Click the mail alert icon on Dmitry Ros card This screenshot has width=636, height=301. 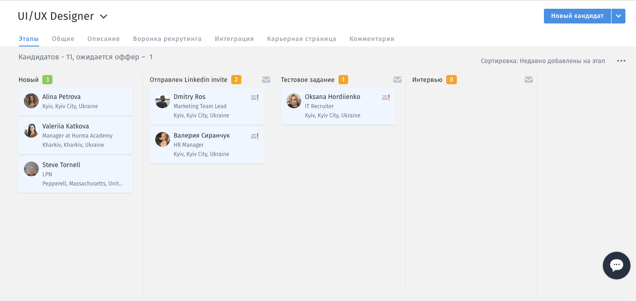[255, 98]
